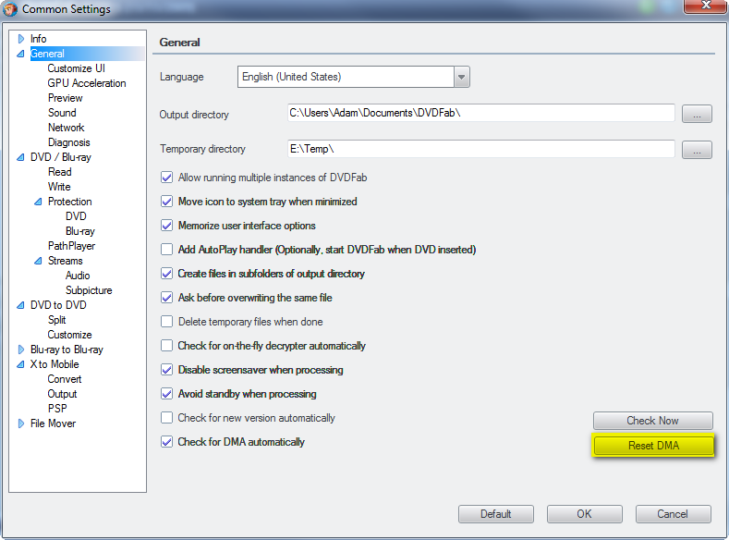Browse for Output directory folder
729x540 pixels.
(697, 114)
